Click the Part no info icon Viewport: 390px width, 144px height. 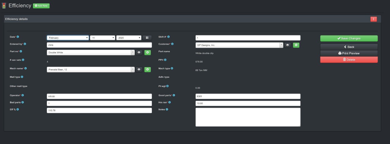21,51
